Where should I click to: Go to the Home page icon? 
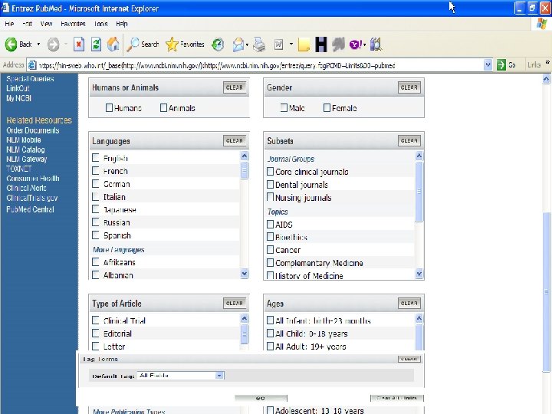click(113, 44)
